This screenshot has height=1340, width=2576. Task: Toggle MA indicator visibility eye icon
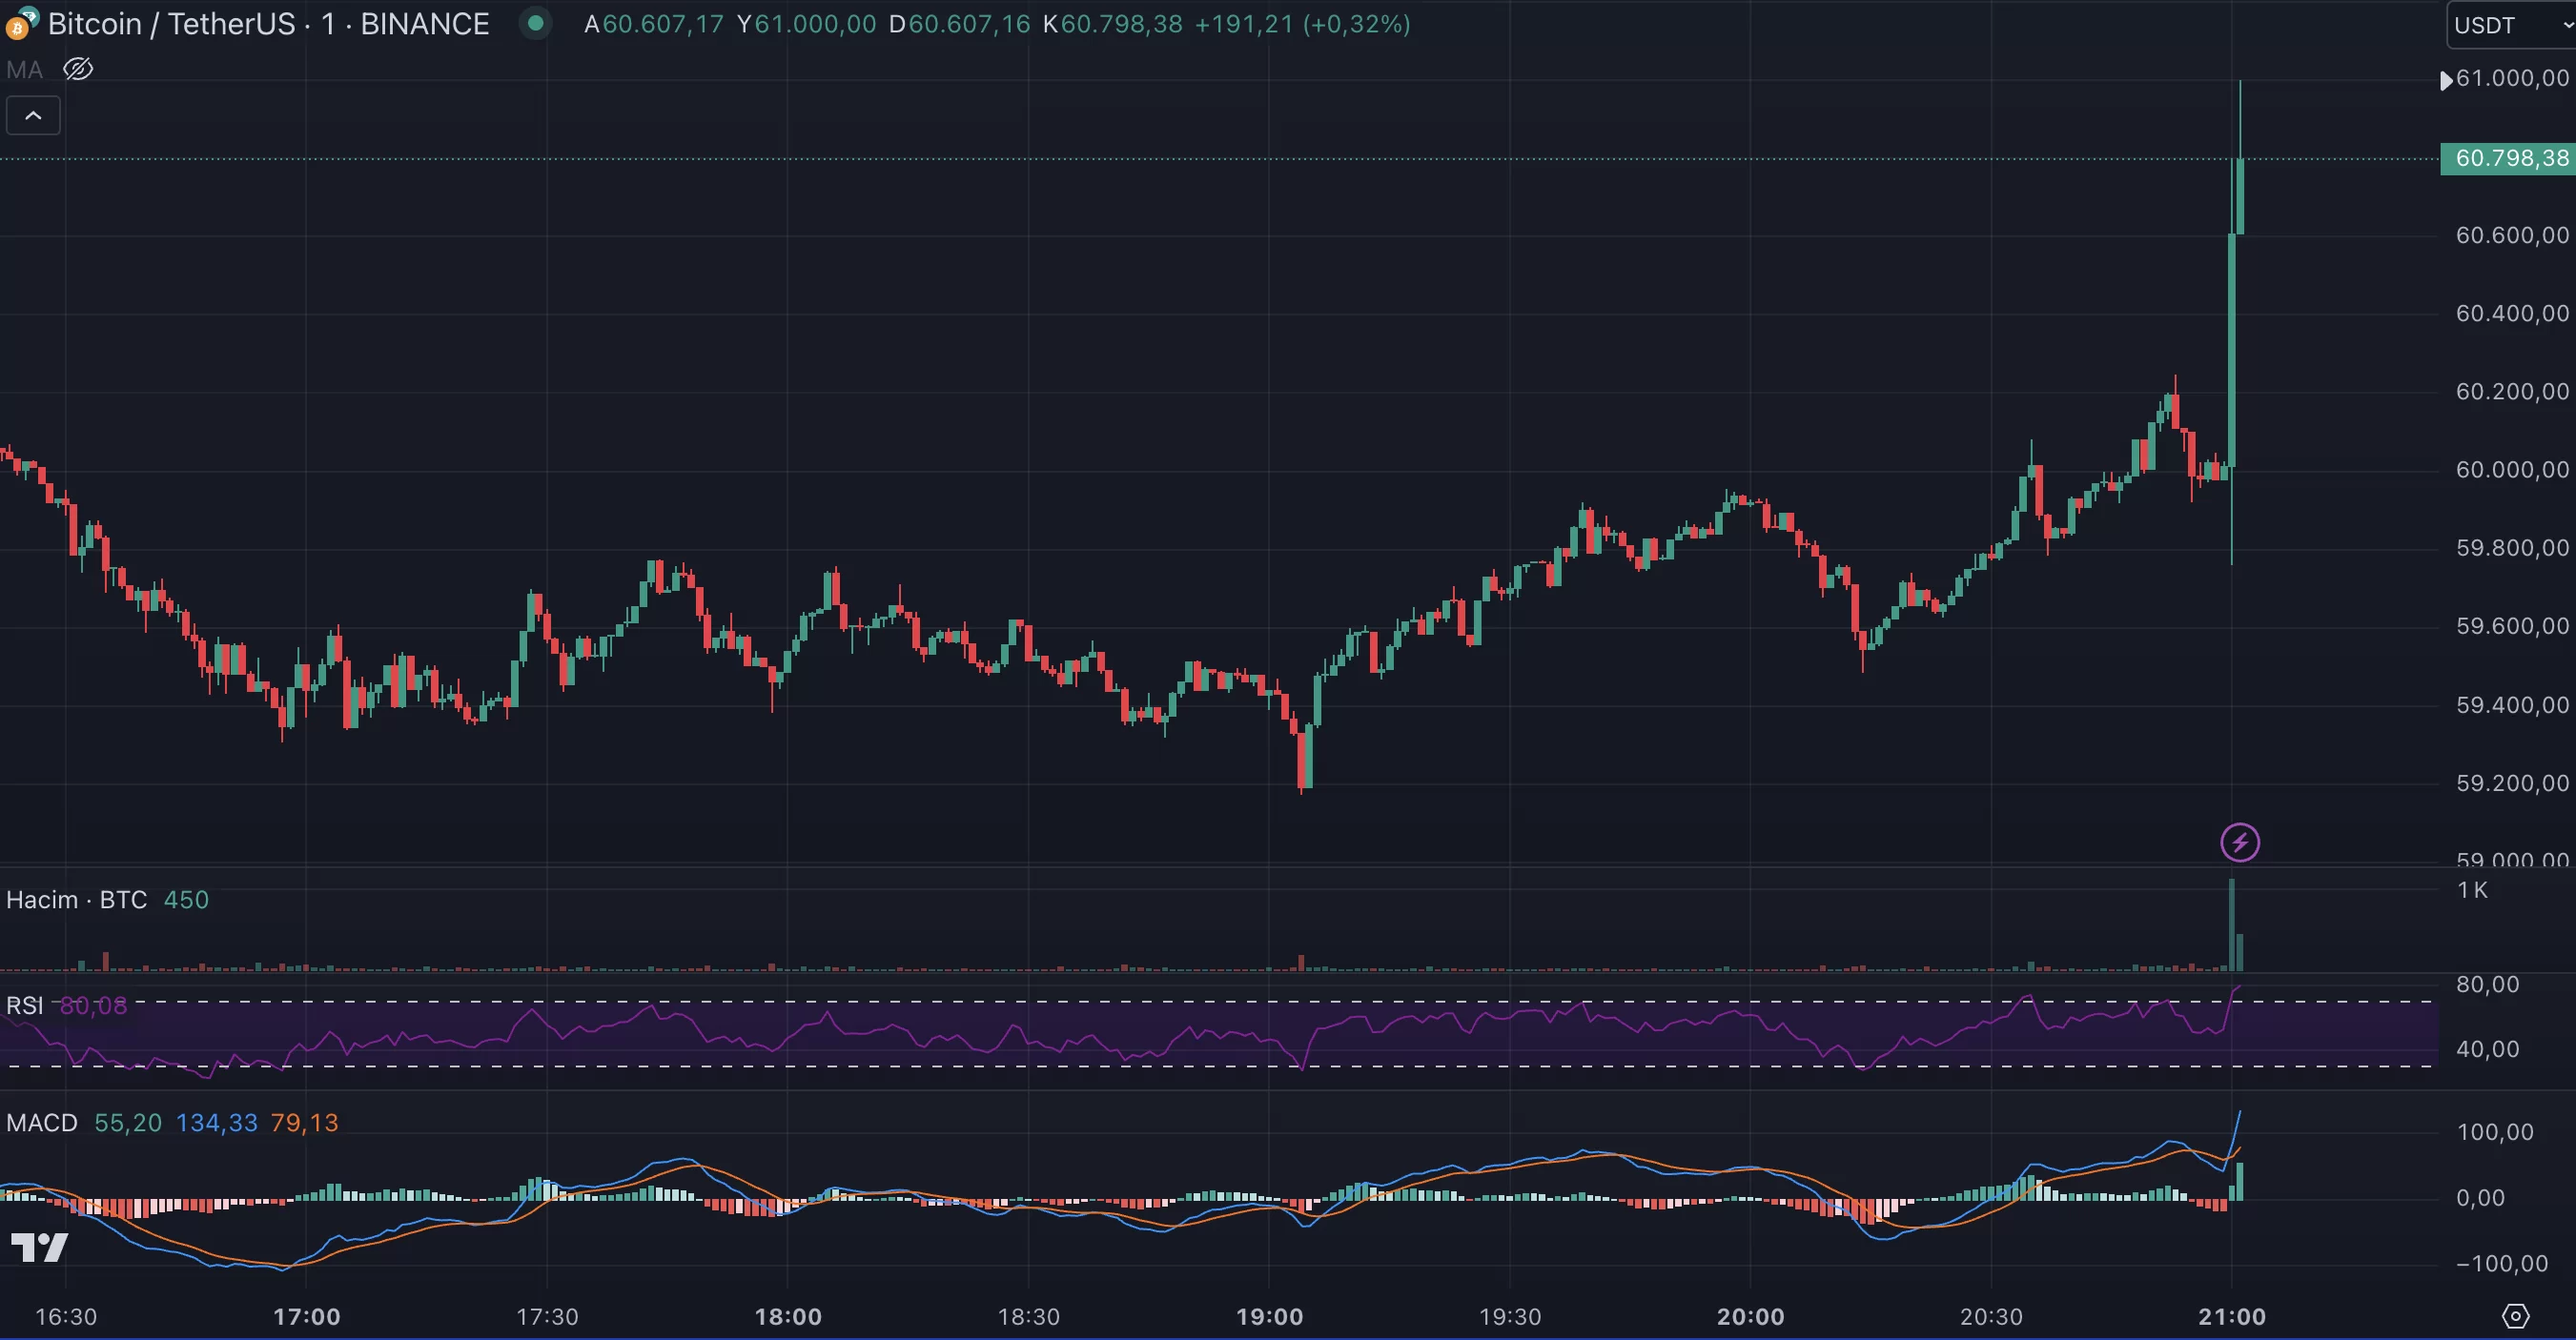(78, 69)
